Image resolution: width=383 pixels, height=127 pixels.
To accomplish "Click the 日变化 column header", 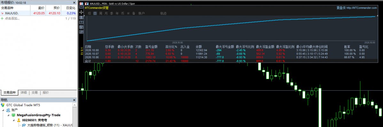I will (71, 8).
